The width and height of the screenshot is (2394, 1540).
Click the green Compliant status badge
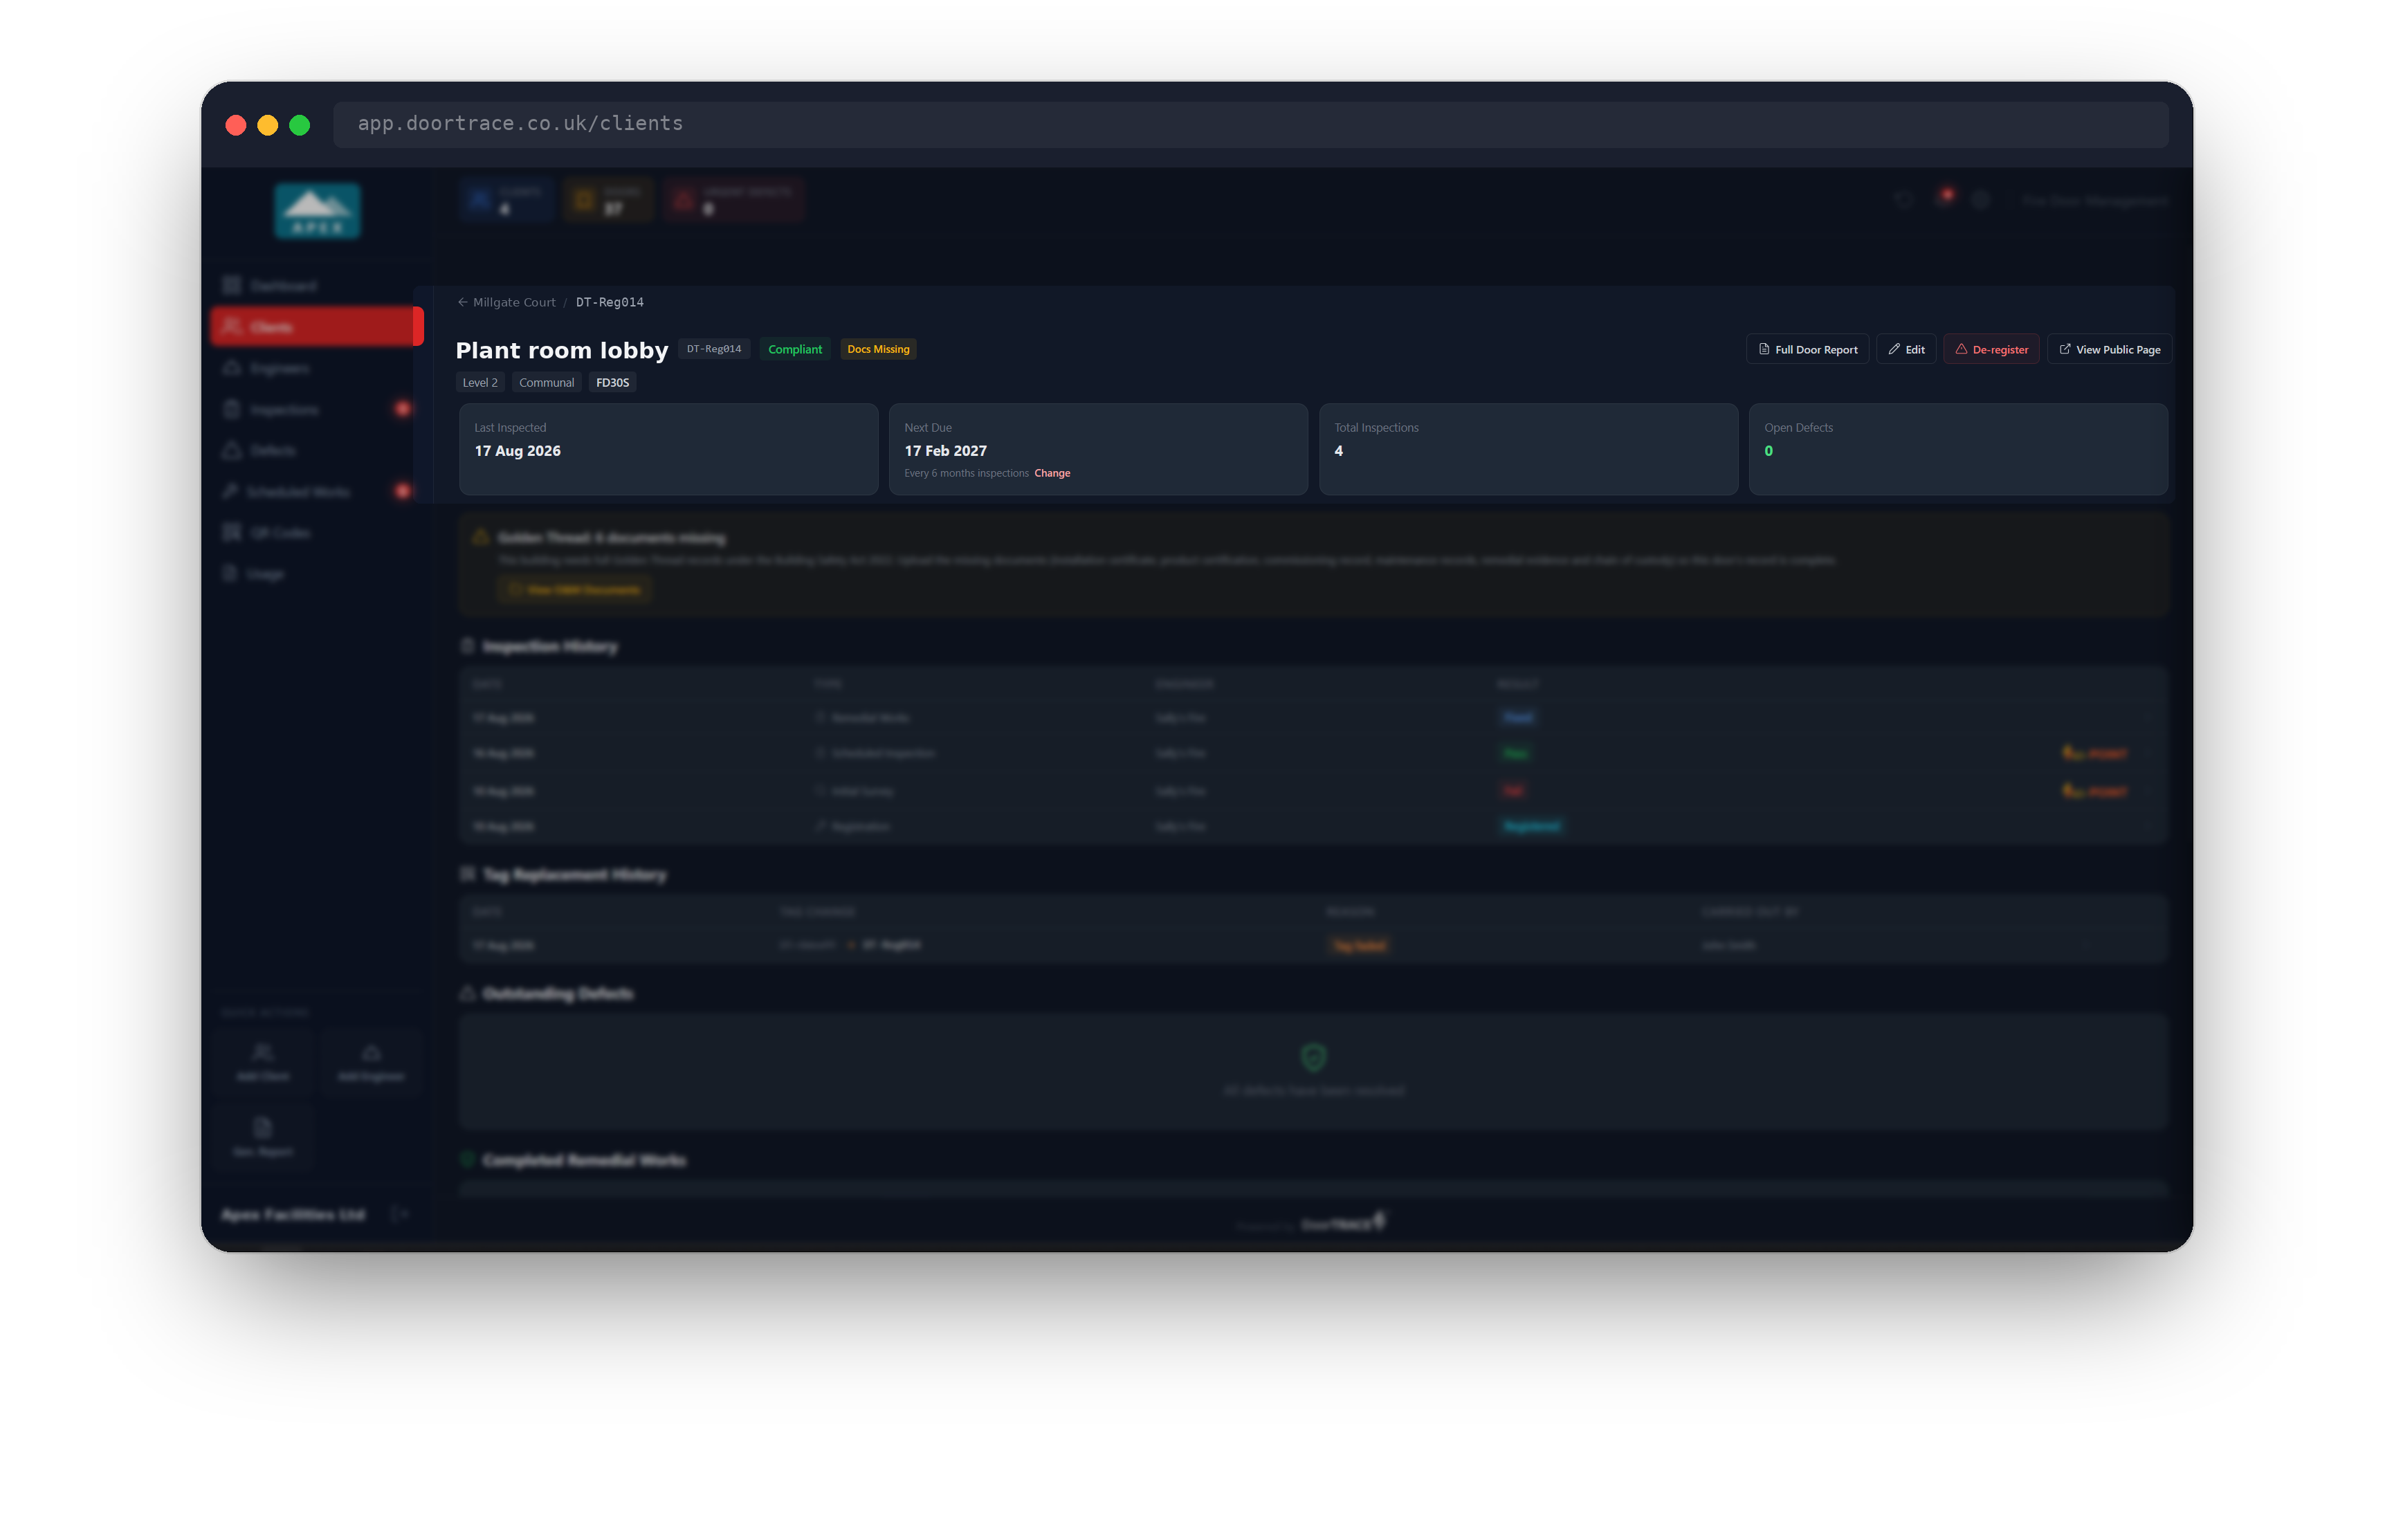[x=795, y=349]
